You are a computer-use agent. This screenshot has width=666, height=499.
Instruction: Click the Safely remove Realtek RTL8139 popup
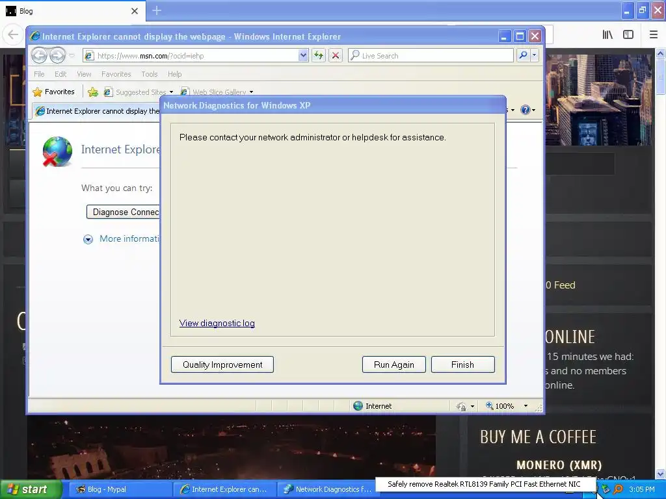pyautogui.click(x=484, y=483)
